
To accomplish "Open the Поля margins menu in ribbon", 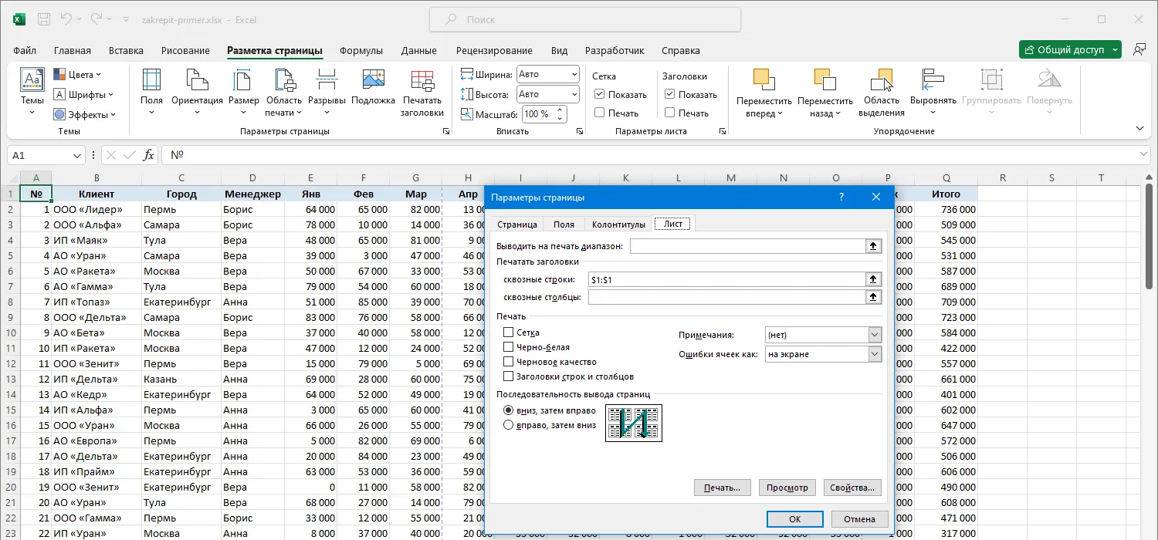I will [x=151, y=93].
